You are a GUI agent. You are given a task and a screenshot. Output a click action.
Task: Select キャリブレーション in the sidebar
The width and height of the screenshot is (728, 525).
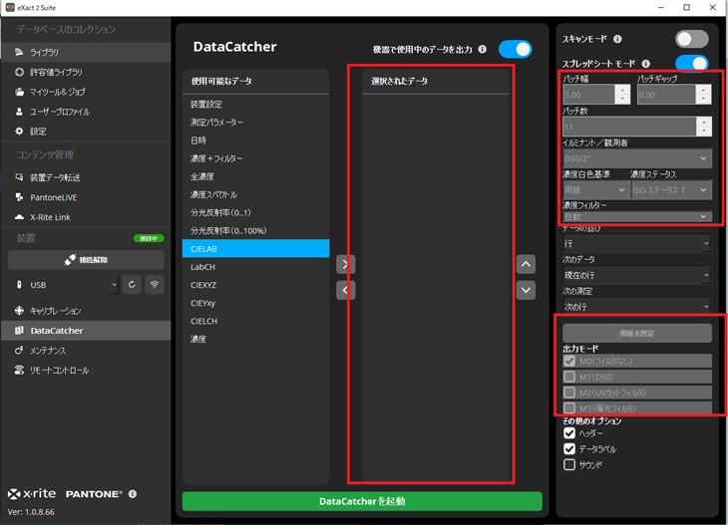[86, 310]
